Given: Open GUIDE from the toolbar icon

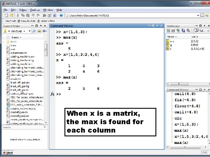Looking at the screenshot, I should tap(49, 15).
